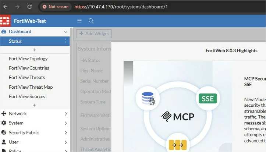Click the Add Widget button
Viewport: 266px width, 152px height.
click(94, 34)
